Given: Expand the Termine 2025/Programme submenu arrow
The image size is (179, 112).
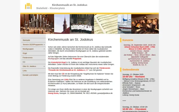Looking at the screenshot, I should coord(44,45).
